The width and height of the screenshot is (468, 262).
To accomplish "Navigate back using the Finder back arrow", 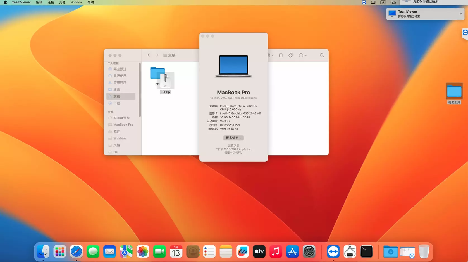I will pos(148,55).
